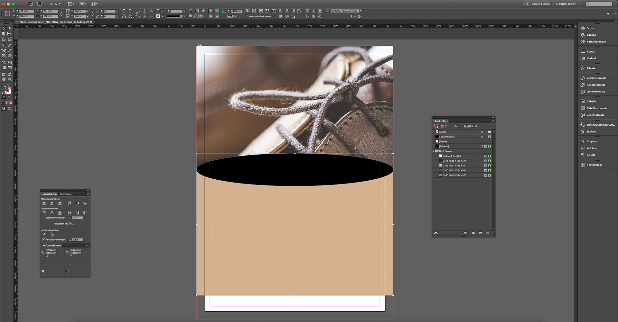Image resolution: width=618 pixels, height=322 pixels.
Task: Check Abstand verwenden under Objekte verteilen
Action: click(43, 218)
